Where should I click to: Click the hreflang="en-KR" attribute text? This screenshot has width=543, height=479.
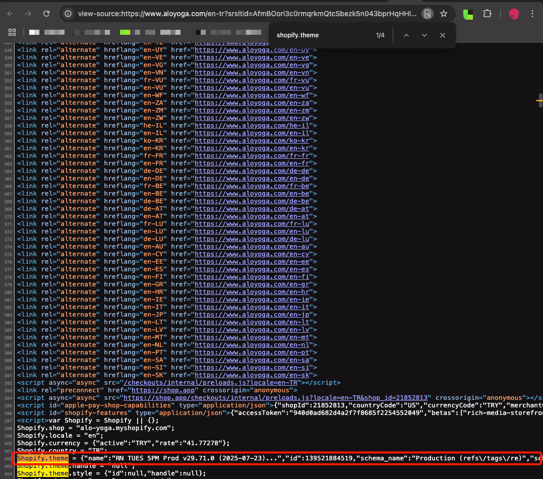point(136,148)
